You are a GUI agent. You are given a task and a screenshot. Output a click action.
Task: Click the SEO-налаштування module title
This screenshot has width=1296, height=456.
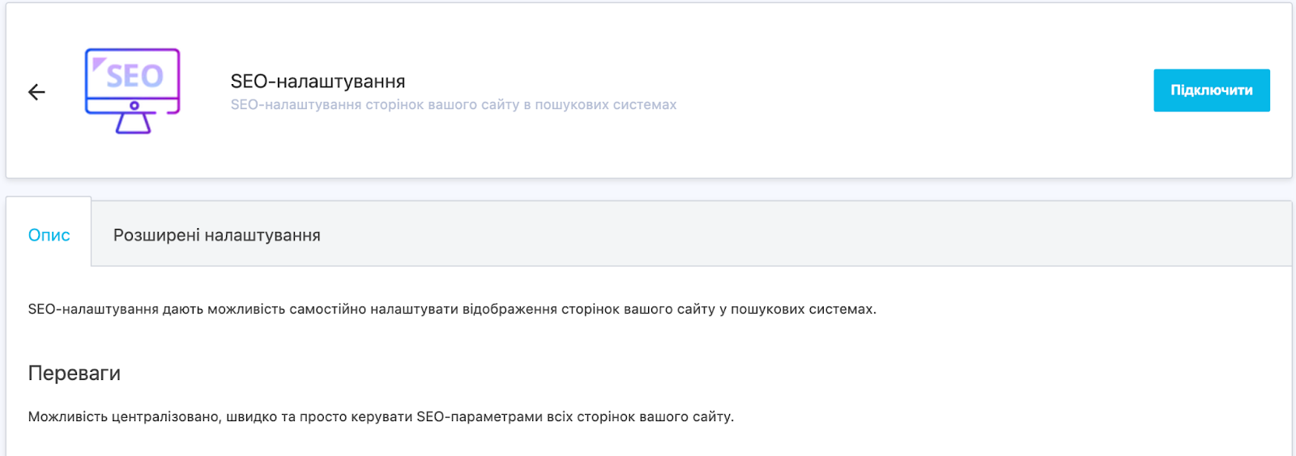click(x=318, y=82)
